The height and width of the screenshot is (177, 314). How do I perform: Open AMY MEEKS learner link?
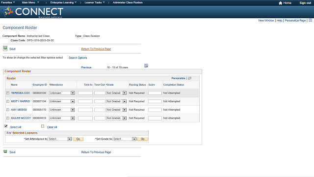(x=19, y=110)
